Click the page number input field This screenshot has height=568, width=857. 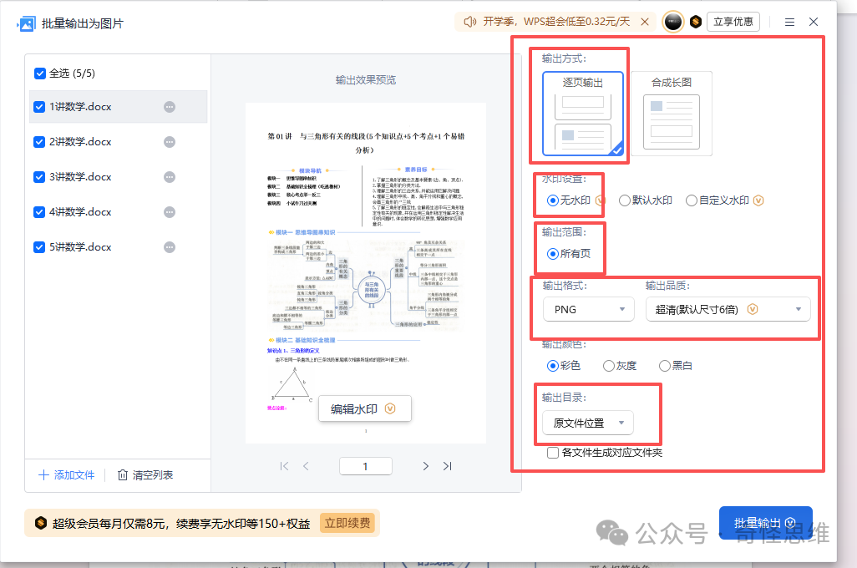click(365, 466)
